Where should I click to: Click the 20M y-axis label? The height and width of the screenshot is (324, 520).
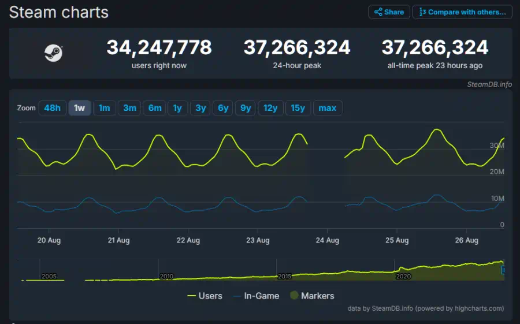497,172
